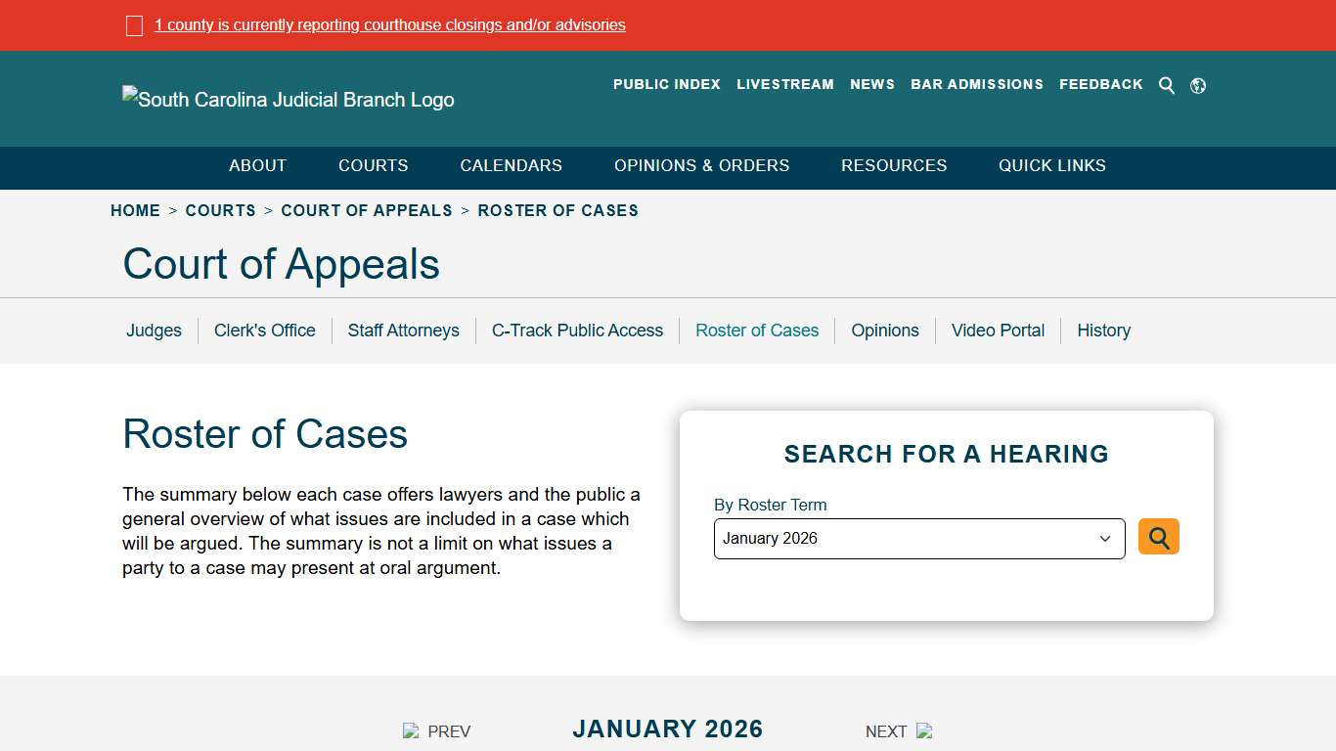The width and height of the screenshot is (1336, 751).
Task: Open the PUBLIC INDEX link
Action: click(x=666, y=84)
